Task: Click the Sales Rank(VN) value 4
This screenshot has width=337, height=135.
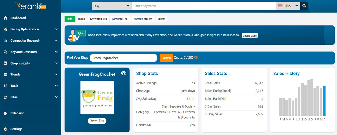Action: click(x=262, y=99)
